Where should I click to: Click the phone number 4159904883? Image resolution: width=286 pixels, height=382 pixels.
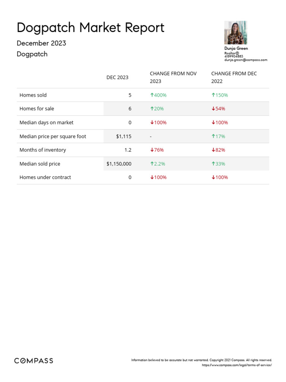[233, 56]
